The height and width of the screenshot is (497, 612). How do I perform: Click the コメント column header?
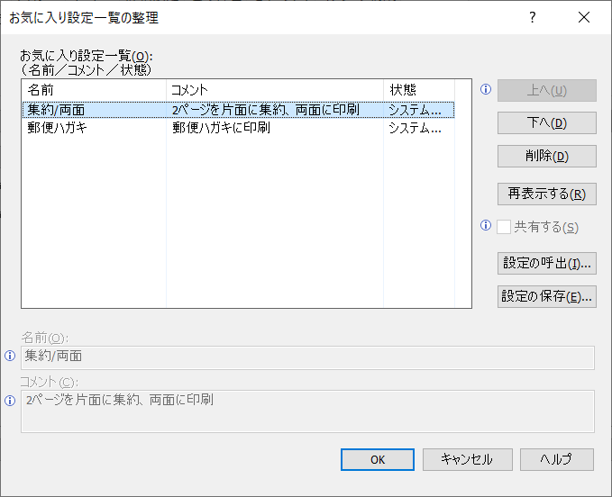click(275, 90)
